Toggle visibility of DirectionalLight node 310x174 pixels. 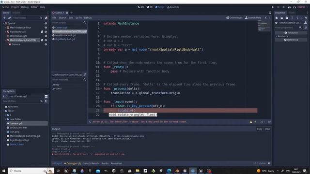coord(46,36)
